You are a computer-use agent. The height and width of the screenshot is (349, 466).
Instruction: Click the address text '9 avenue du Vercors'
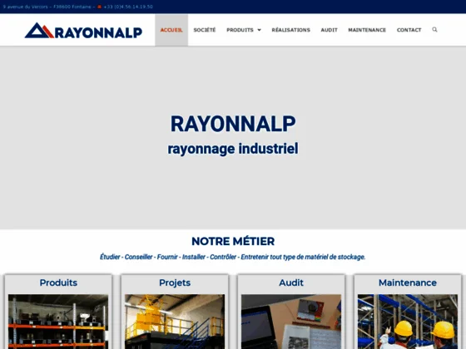click(x=25, y=7)
